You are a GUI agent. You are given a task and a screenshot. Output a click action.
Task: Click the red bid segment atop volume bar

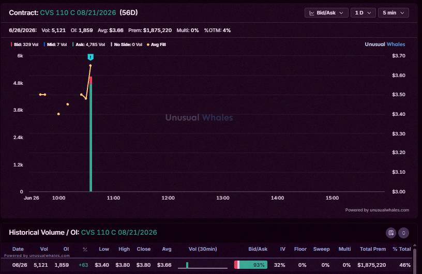91,80
